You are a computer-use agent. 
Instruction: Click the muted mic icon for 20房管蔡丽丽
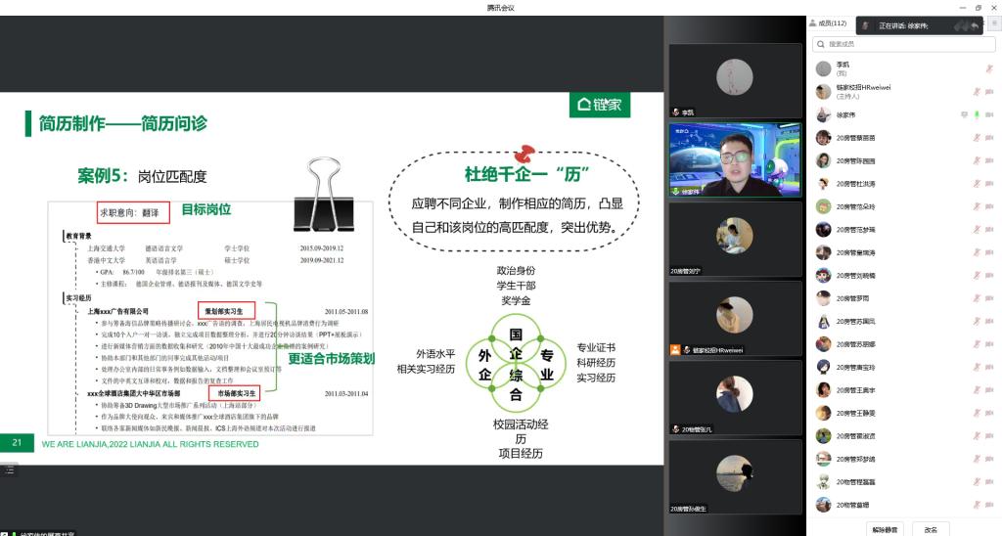pyautogui.click(x=976, y=138)
